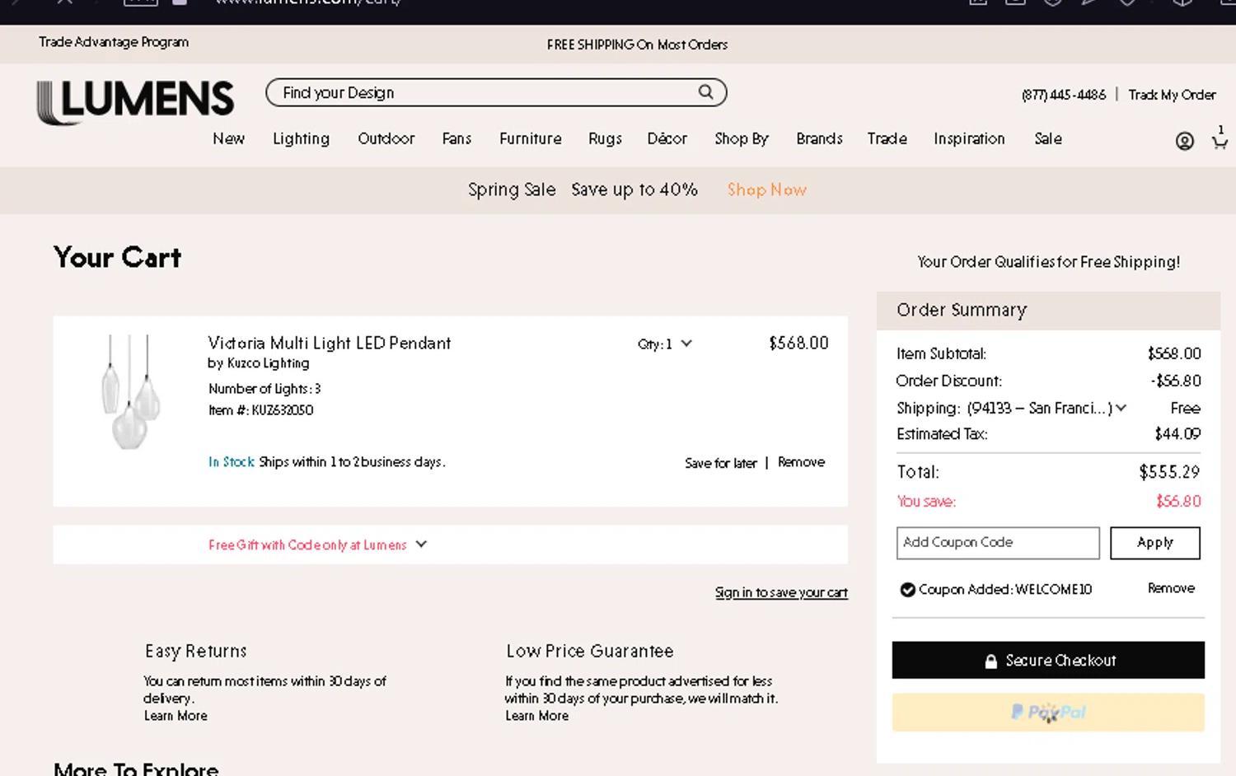Click the Secure Checkout button
The height and width of the screenshot is (776, 1236).
[1048, 660]
